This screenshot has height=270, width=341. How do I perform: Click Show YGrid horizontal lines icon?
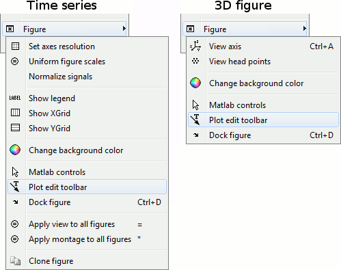pyautogui.click(x=15, y=128)
